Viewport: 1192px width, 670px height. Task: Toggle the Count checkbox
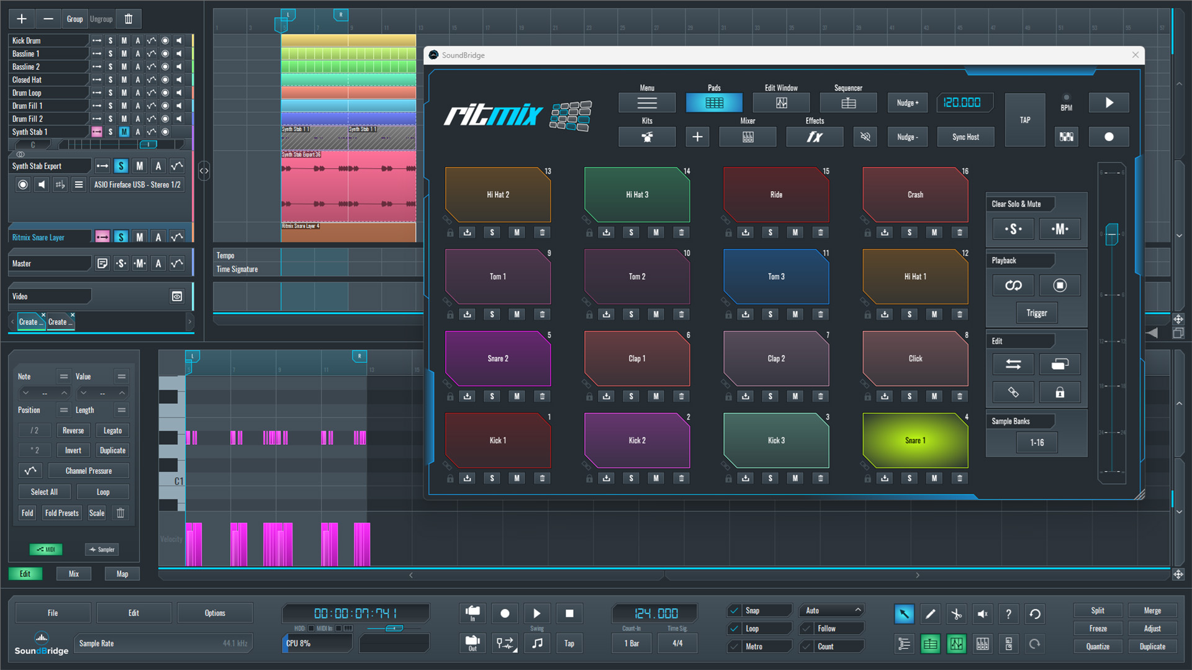806,646
